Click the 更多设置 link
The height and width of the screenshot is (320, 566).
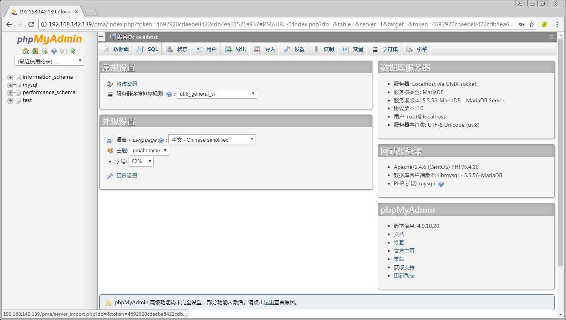[x=127, y=176]
